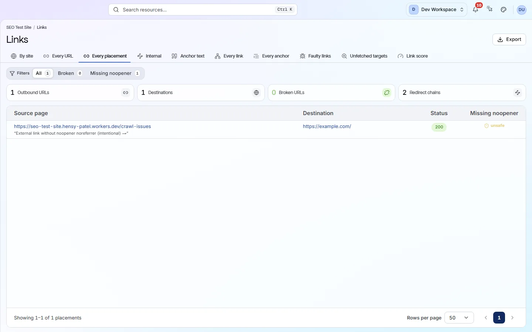
Task: Click the broken-link icon on Broken URLs card
Action: (387, 93)
